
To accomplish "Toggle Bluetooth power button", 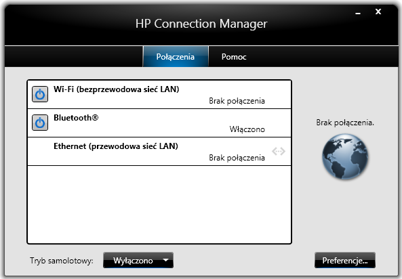I will pos(40,123).
